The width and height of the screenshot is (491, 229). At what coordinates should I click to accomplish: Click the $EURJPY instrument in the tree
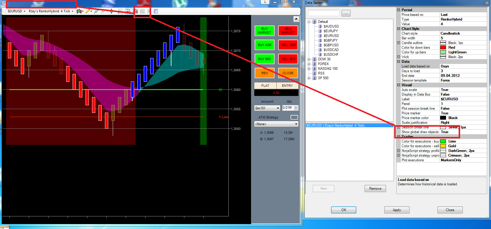pyautogui.click(x=331, y=31)
